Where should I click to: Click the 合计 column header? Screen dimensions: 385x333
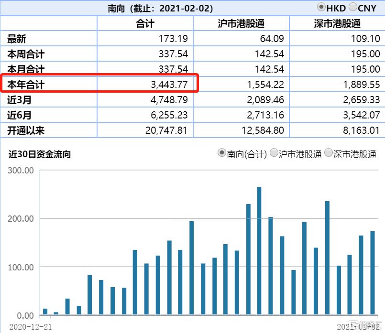pyautogui.click(x=145, y=24)
